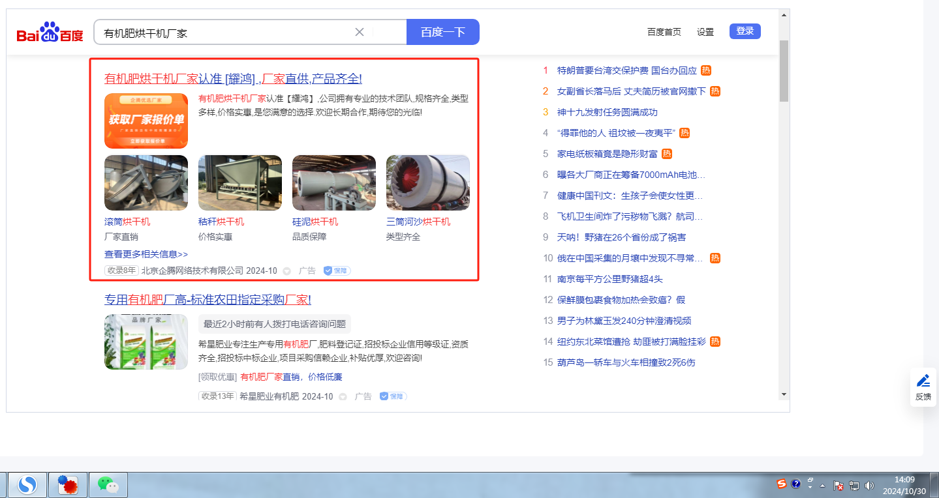Click the 热 badge beside 特朗普要台湾交保护费
The height and width of the screenshot is (498, 939).
pos(706,70)
